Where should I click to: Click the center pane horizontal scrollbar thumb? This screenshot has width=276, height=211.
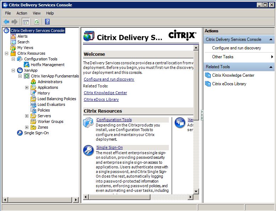pyautogui.click(x=119, y=197)
